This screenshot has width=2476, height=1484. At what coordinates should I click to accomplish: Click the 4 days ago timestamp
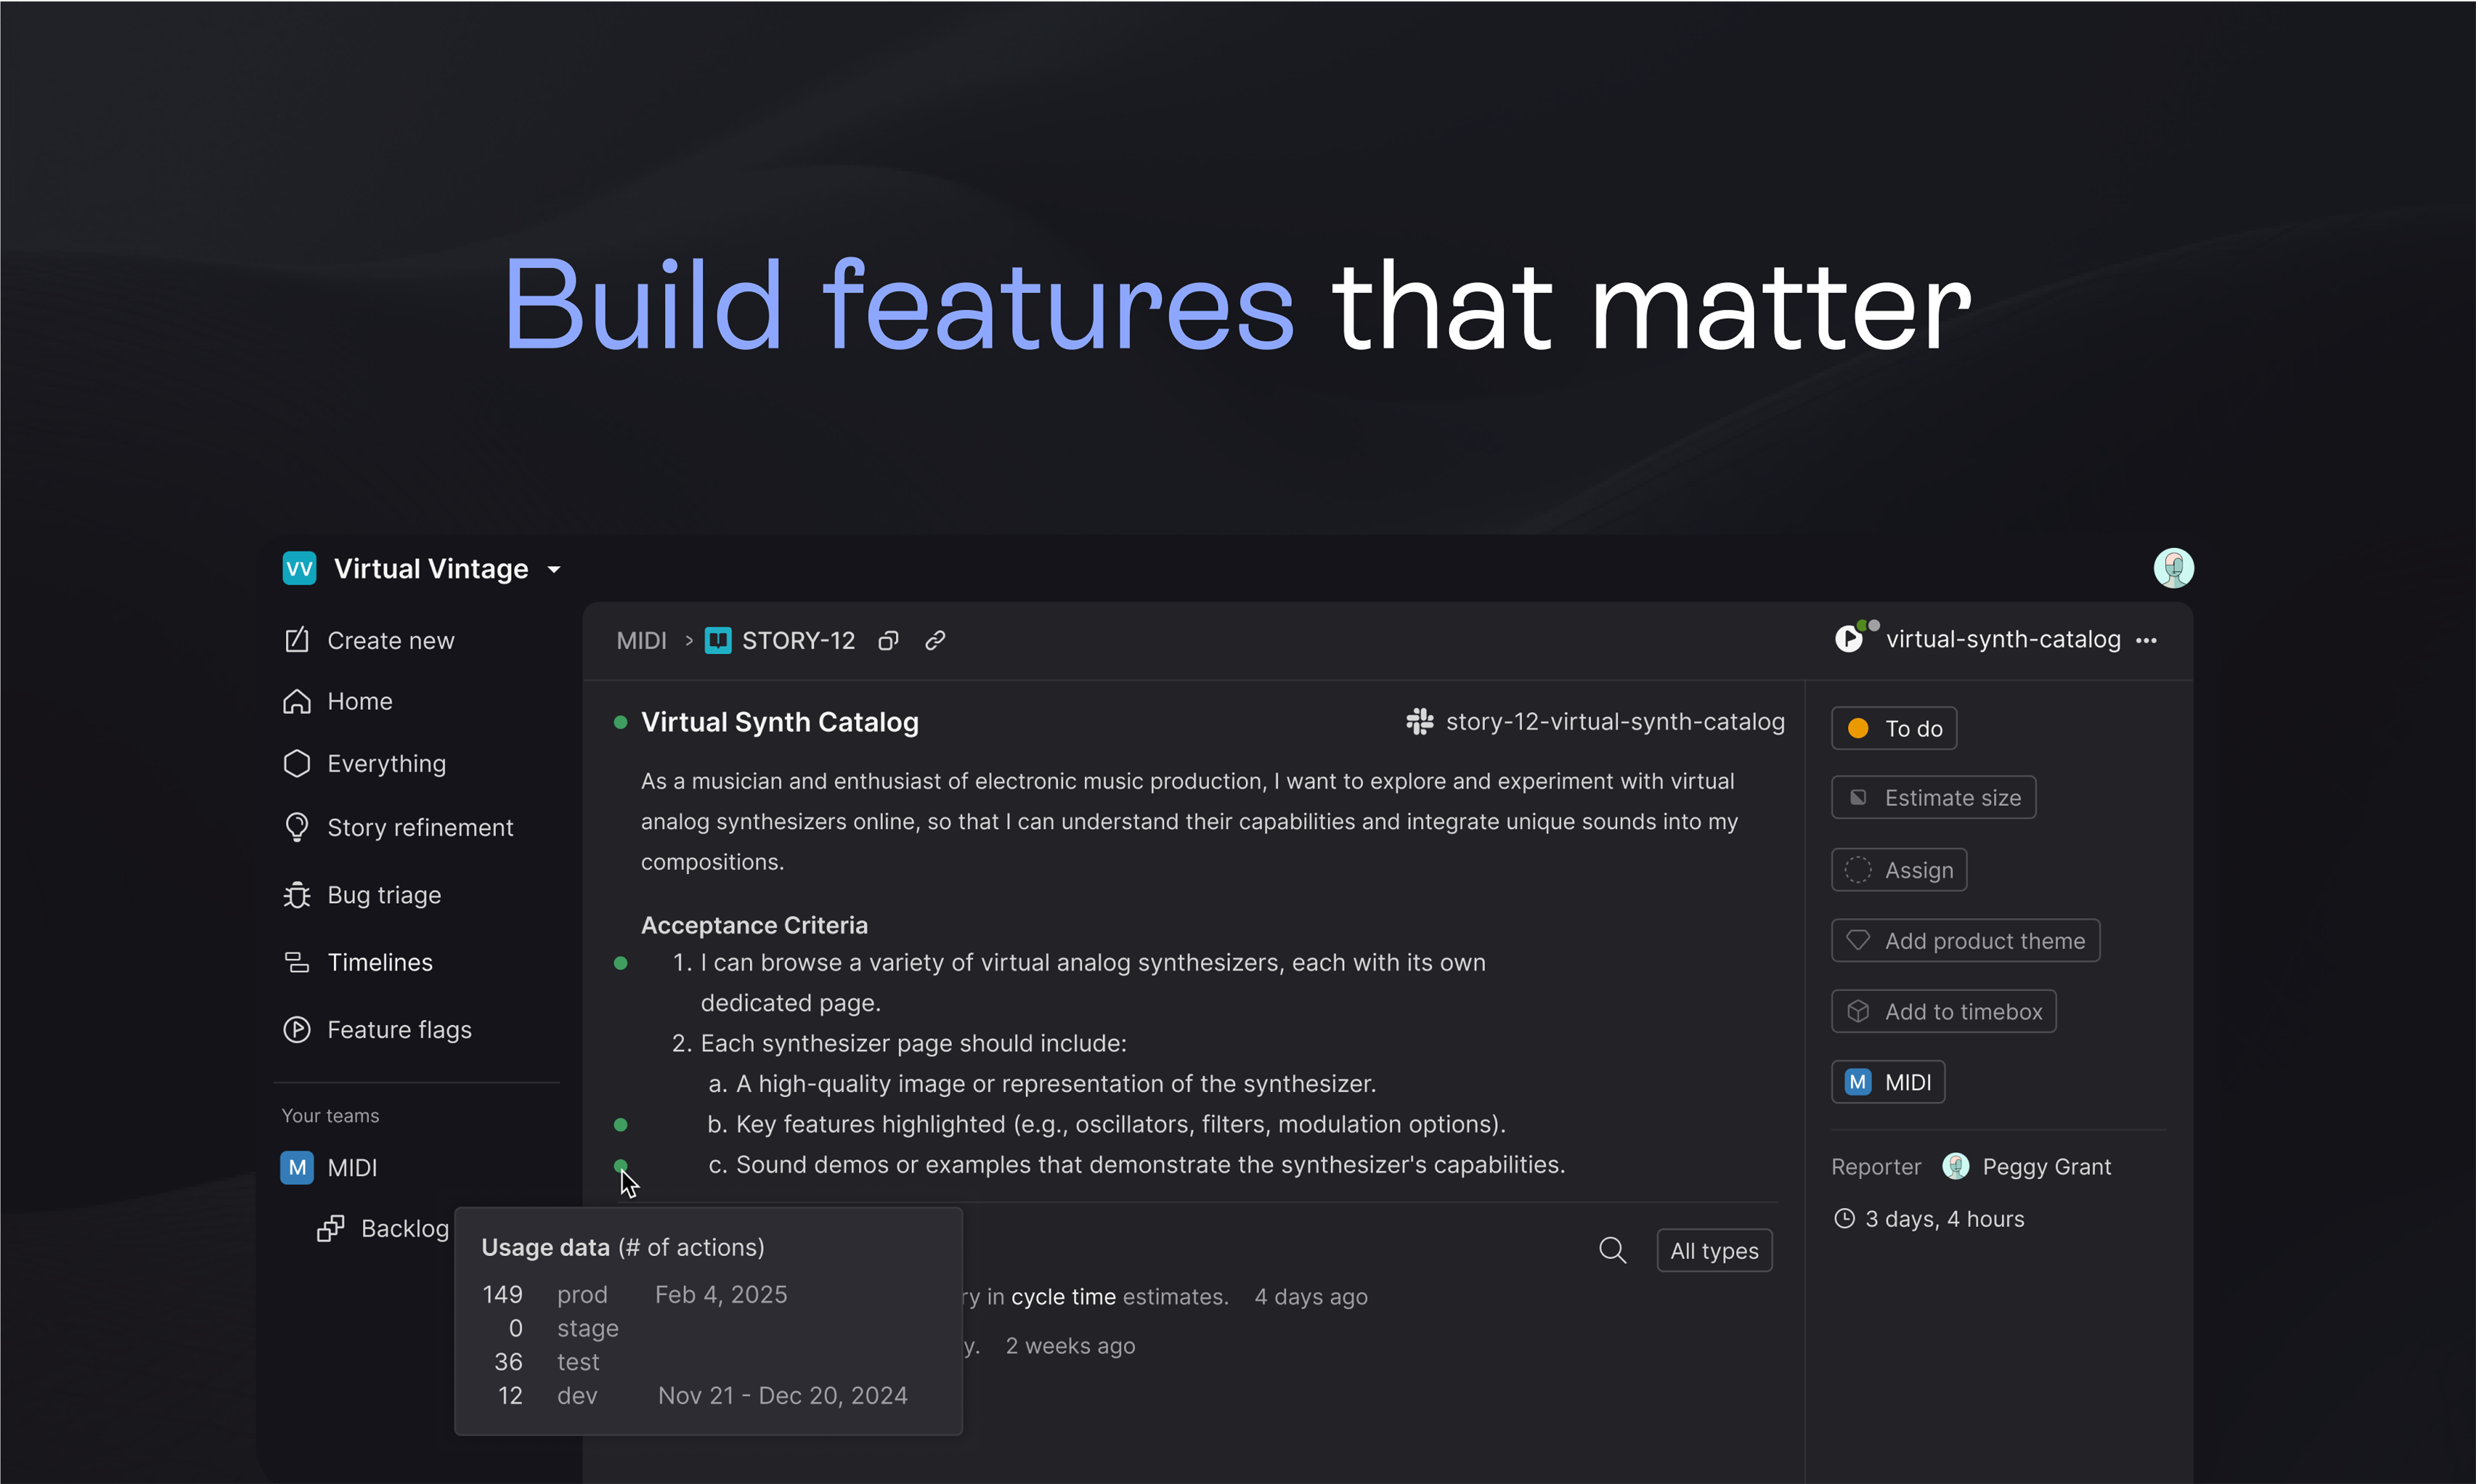click(1310, 1297)
